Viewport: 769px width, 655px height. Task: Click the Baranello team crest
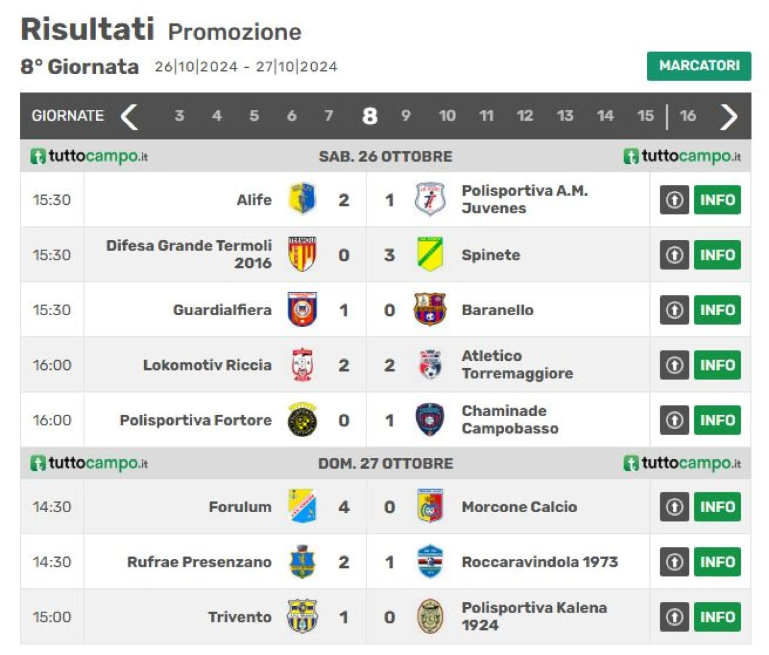(430, 309)
